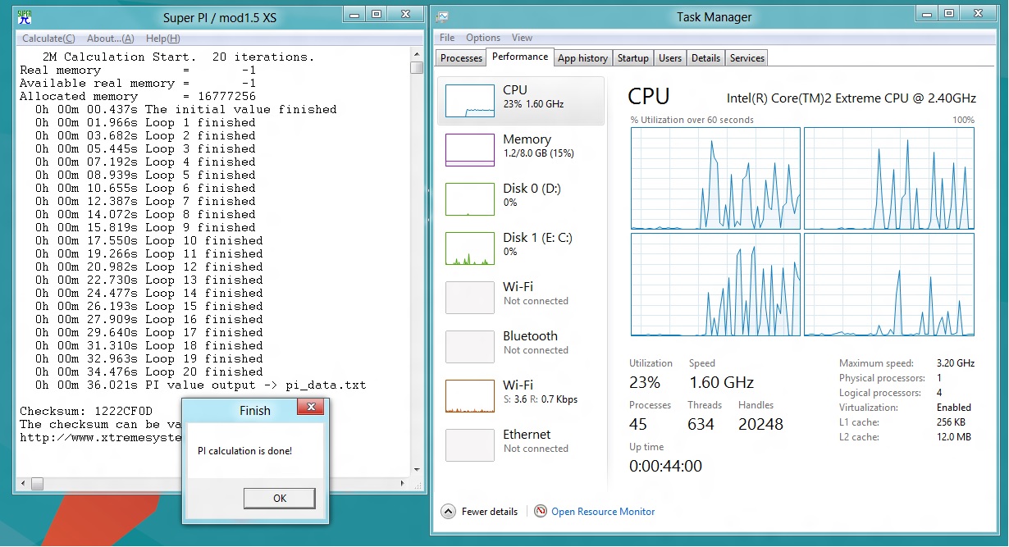Switch to the Performance tab

[x=520, y=57]
